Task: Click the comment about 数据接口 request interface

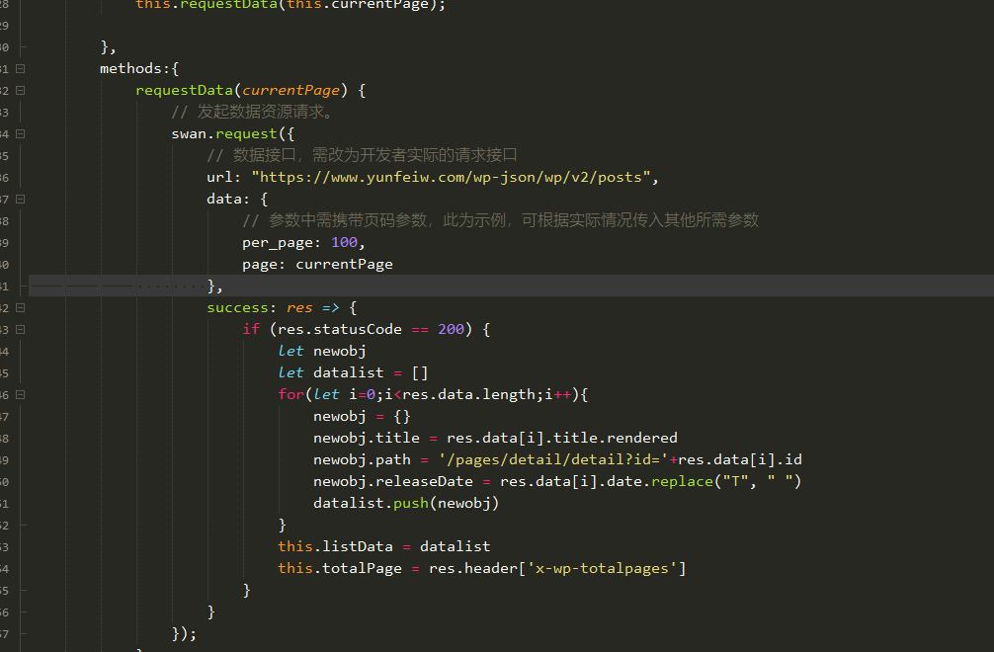Action: 362,155
